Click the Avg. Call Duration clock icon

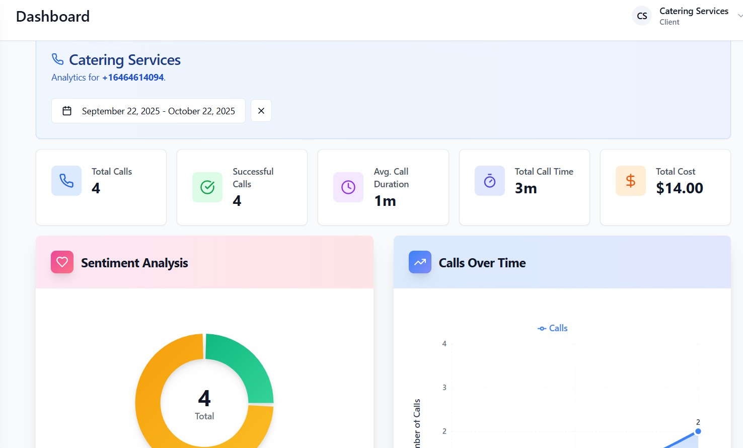coord(348,187)
